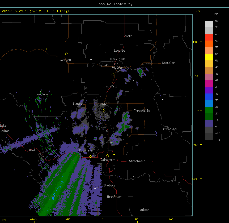Image resolution: width=229 pixels, height=223 pixels.
Task: Click the white asterisk marker east of Innisfail
Action: (133, 80)
